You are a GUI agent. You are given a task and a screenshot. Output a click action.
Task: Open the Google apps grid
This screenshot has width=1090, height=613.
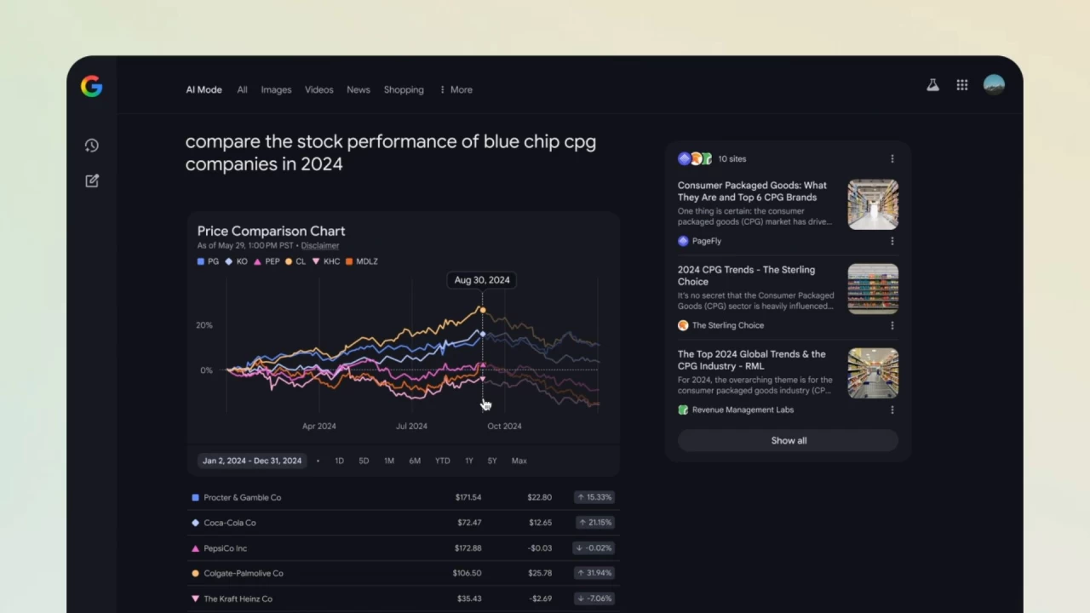(962, 85)
